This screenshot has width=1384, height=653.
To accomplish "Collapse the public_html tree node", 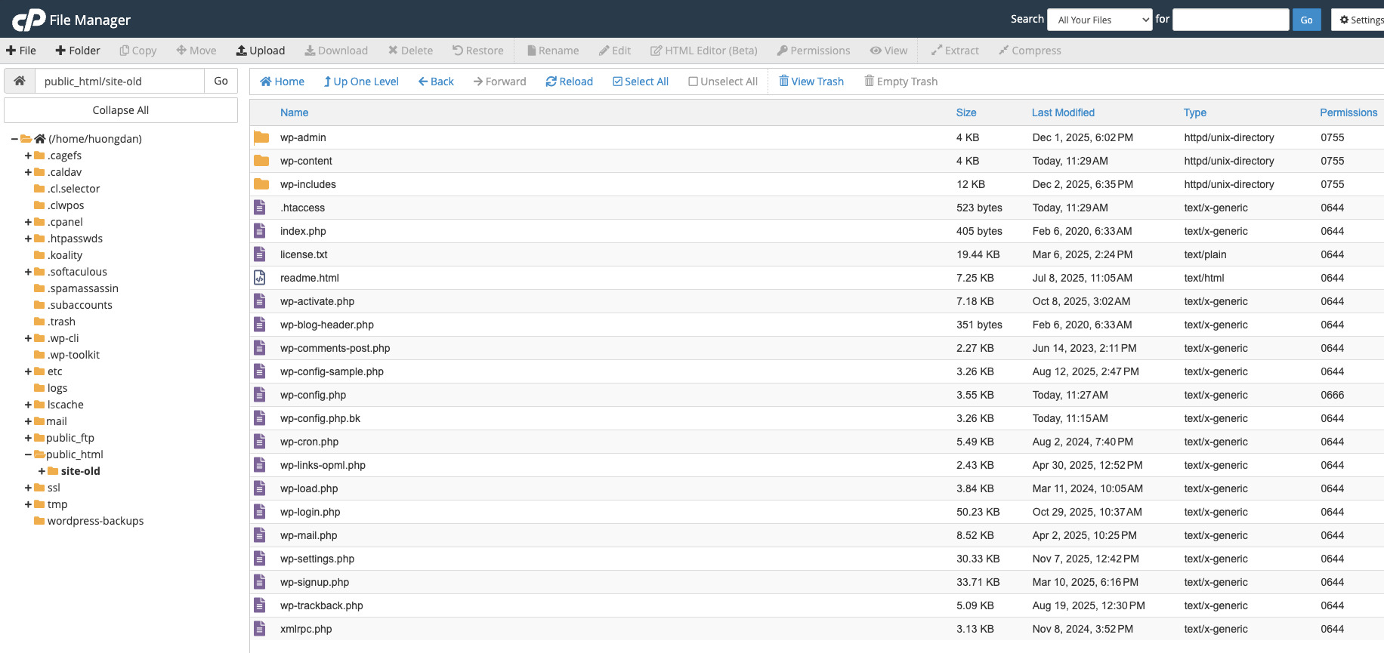I will [x=28, y=454].
